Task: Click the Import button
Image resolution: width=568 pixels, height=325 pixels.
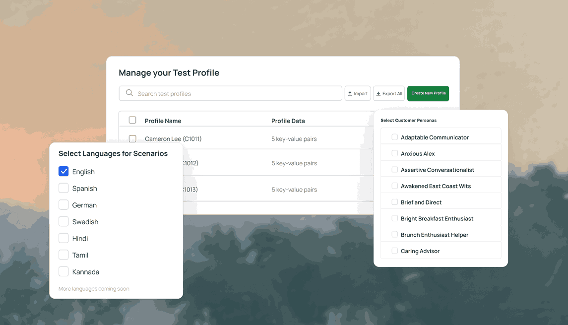Action: click(358, 93)
